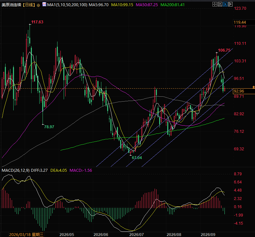Click the 2026/07 date axis label
The image size is (255, 237).
[136, 234]
